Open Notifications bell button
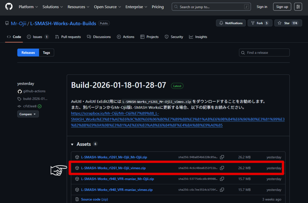The width and height of the screenshot is (308, 203). coord(231,23)
